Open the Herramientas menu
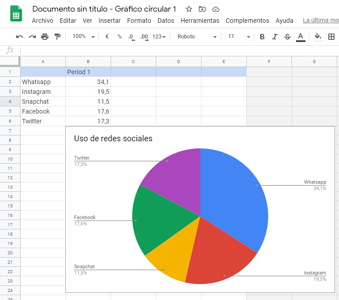Screen dimensions: 339x300 point(200,21)
